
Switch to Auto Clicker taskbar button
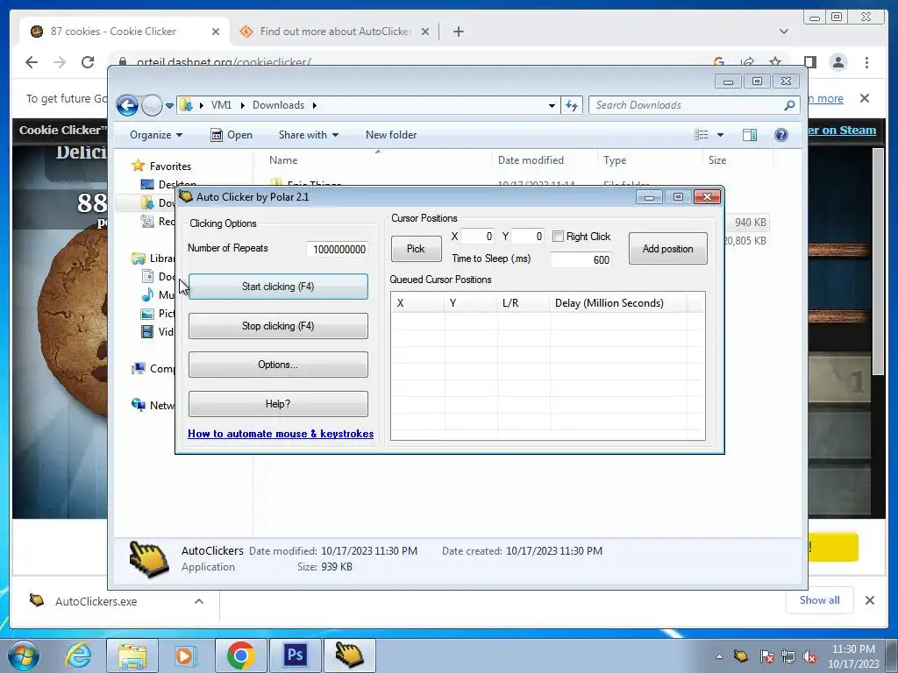click(350, 655)
